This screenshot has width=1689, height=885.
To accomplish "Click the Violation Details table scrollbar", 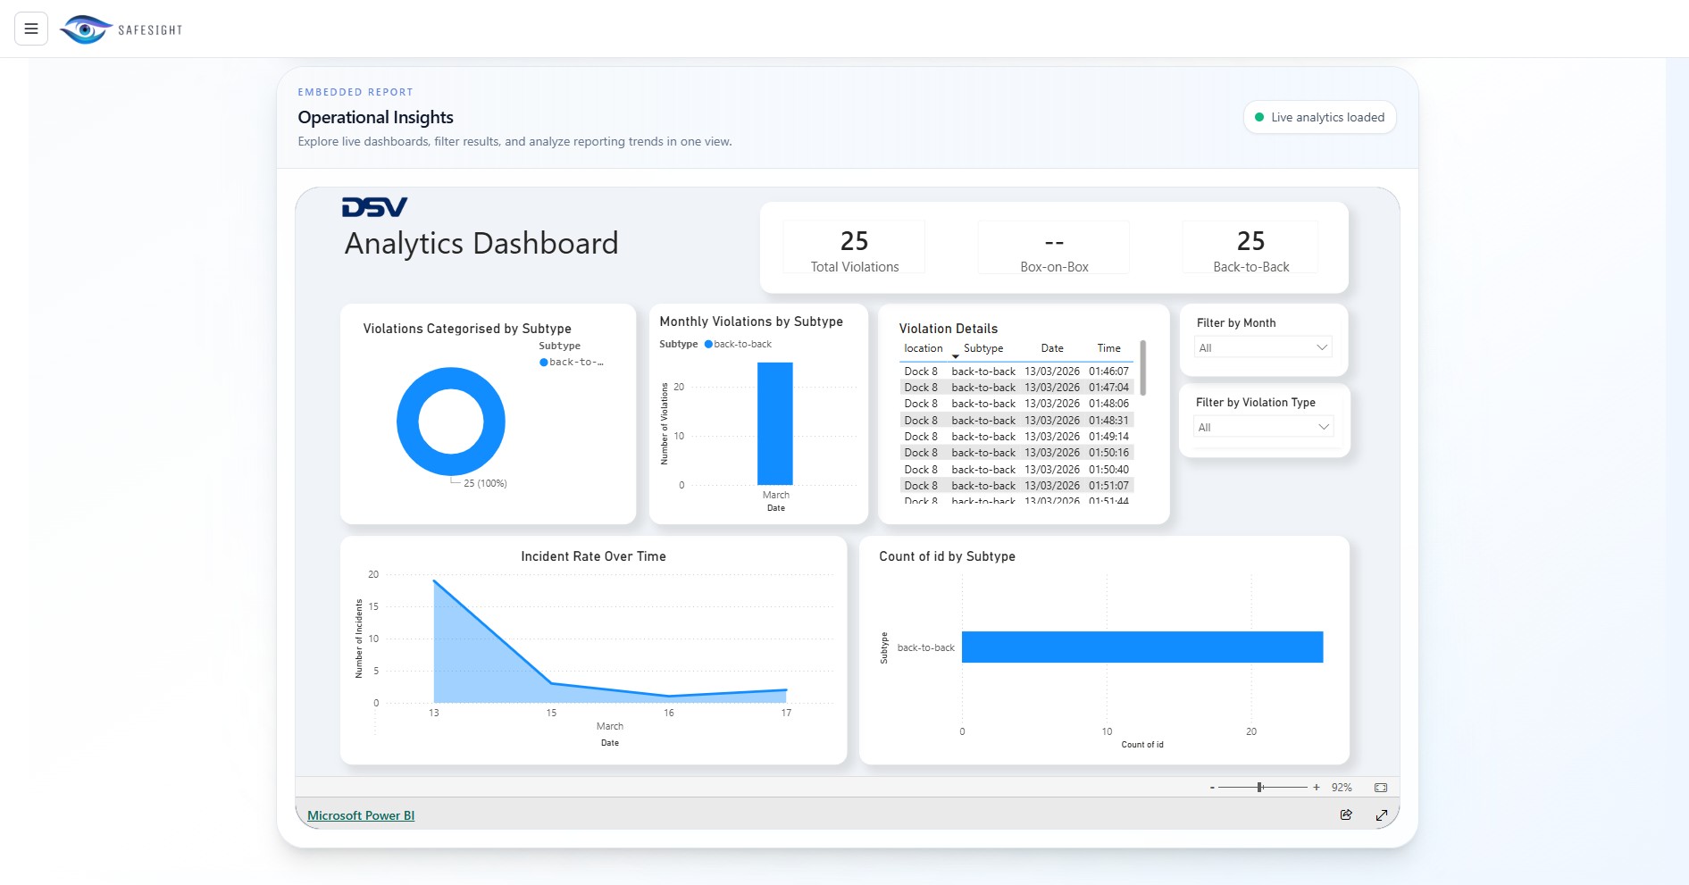I will tap(1142, 368).
